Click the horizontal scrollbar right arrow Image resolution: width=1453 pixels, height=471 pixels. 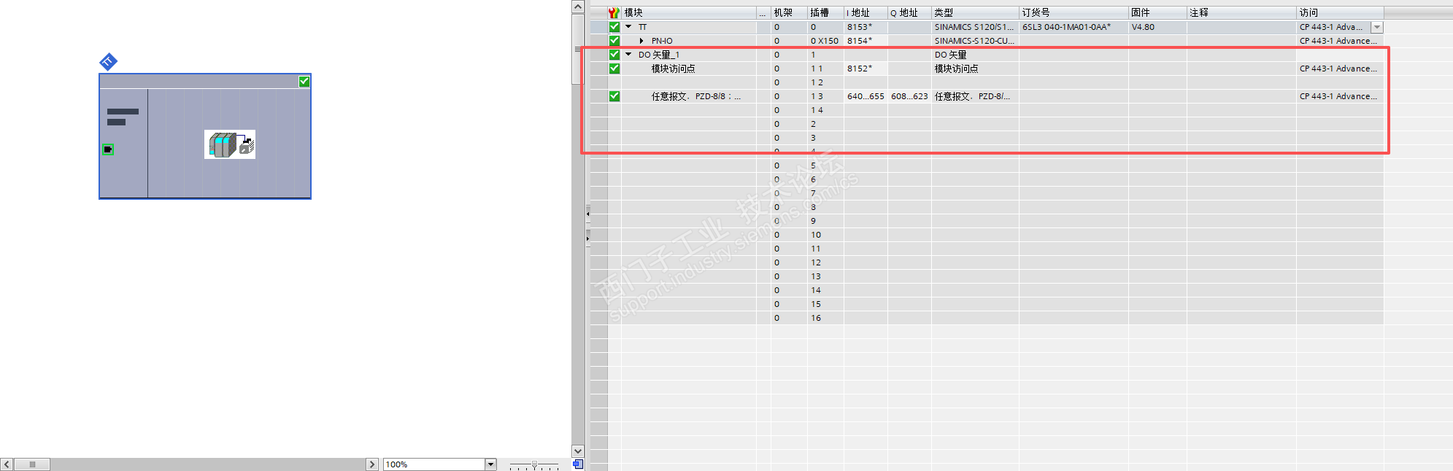372,464
